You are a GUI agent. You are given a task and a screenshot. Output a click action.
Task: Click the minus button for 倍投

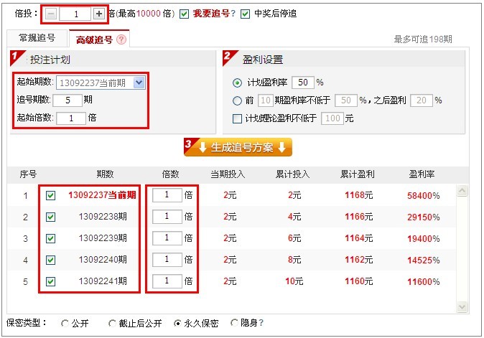pos(51,14)
